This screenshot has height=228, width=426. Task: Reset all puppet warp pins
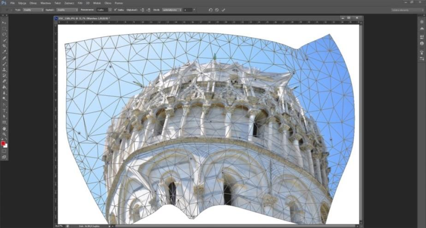pos(210,10)
